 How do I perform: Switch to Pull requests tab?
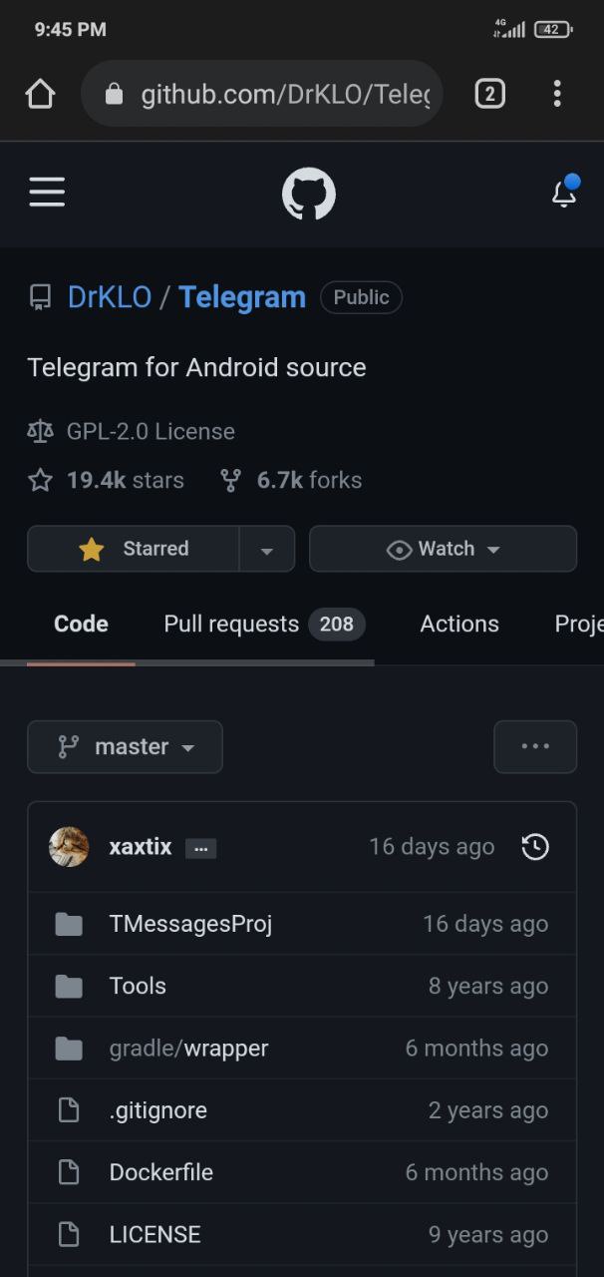[264, 625]
